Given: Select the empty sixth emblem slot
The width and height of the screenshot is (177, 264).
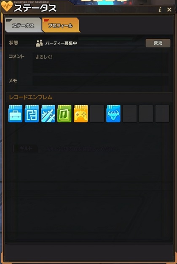Looking at the screenshot, I should (97, 114).
